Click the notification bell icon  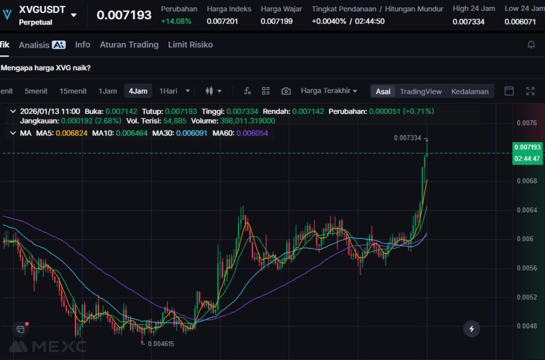click(x=531, y=45)
